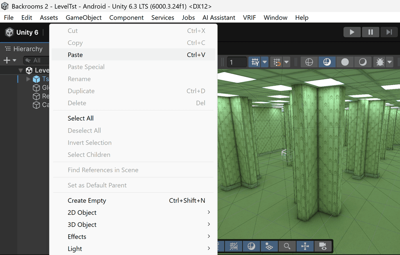Click the Unity cube icon in title bar

coord(5,6)
